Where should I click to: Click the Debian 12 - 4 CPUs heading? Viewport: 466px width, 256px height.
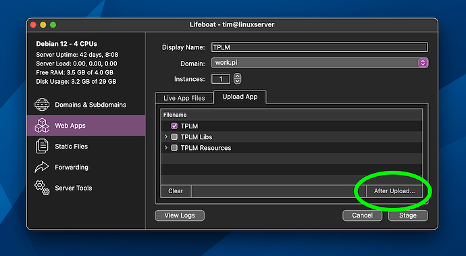(67, 44)
